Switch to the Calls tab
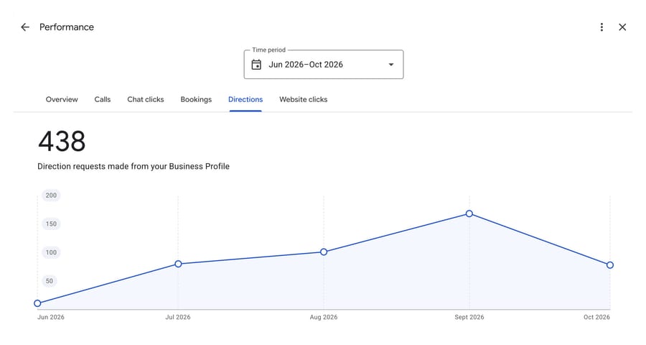This screenshot has width=646, height=345. pos(102,99)
